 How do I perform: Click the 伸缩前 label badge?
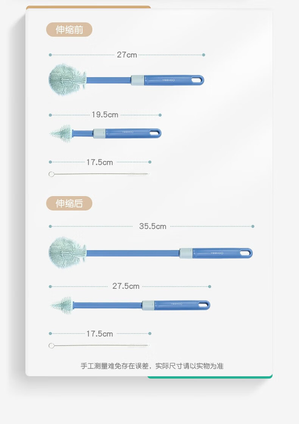[69, 30]
